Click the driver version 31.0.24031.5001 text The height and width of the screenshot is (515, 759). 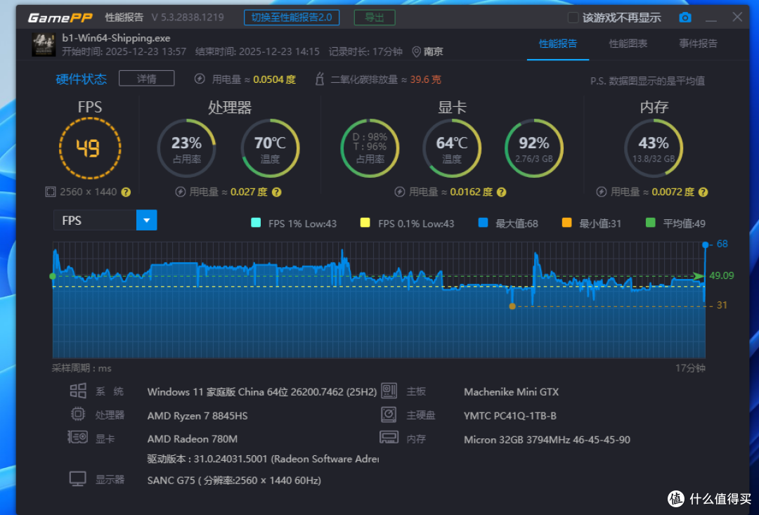[x=263, y=459]
